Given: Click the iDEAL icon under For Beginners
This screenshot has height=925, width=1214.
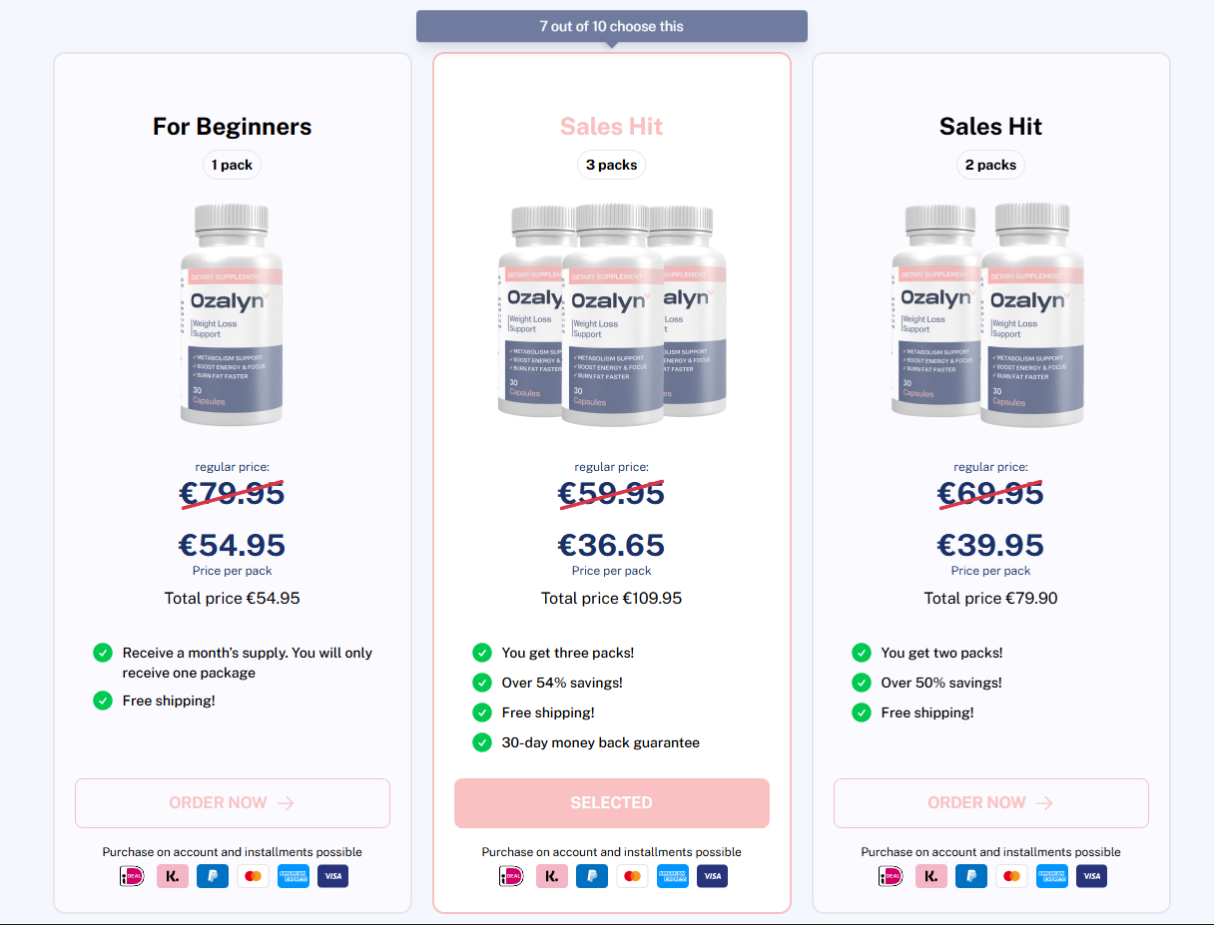Looking at the screenshot, I should pyautogui.click(x=133, y=876).
